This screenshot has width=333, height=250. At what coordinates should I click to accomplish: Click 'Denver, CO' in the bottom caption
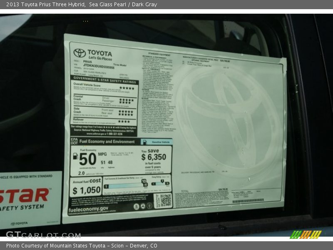[144, 246]
